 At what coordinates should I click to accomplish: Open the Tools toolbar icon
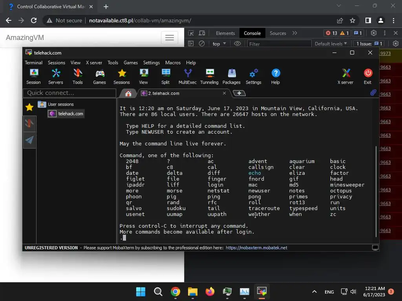point(77,76)
